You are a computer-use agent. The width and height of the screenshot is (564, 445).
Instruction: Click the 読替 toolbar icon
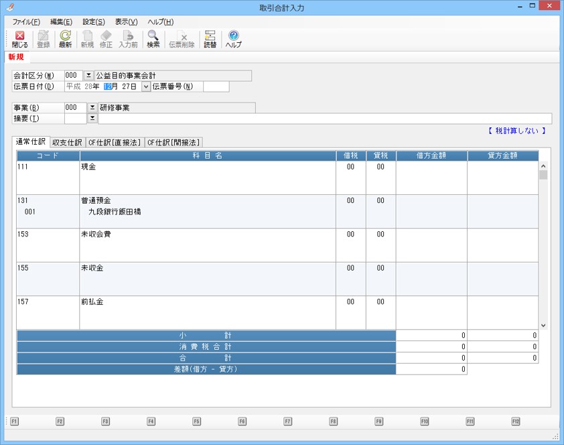click(x=210, y=39)
